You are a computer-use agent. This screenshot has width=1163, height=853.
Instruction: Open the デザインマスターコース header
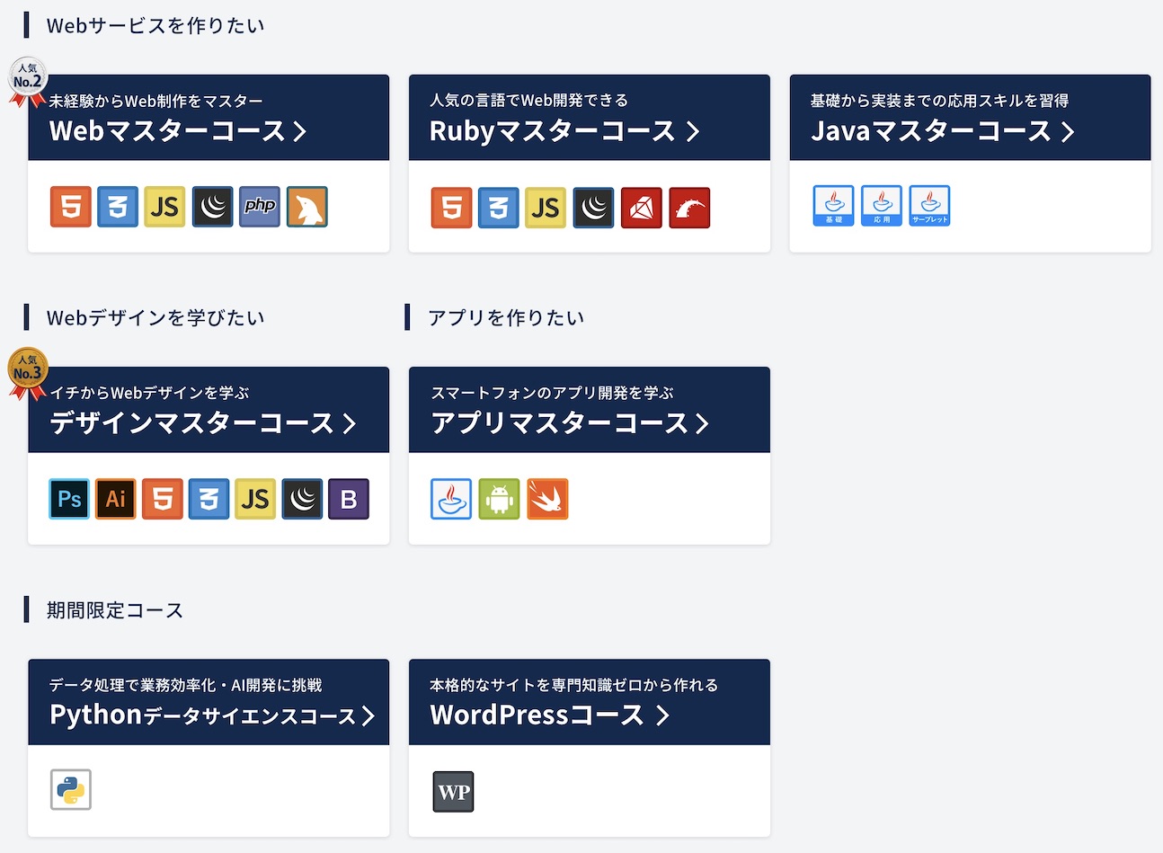coord(203,423)
